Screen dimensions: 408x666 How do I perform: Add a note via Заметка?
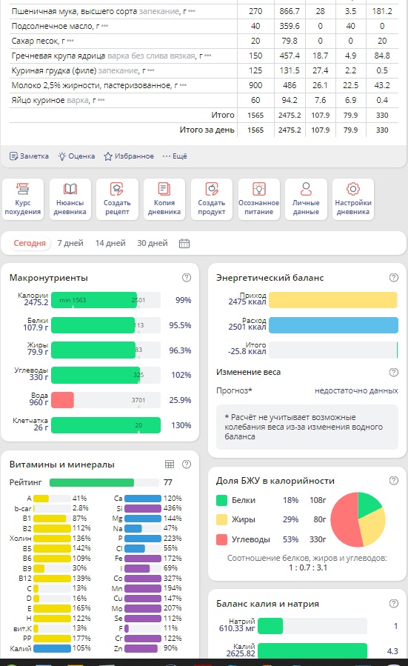click(x=30, y=156)
